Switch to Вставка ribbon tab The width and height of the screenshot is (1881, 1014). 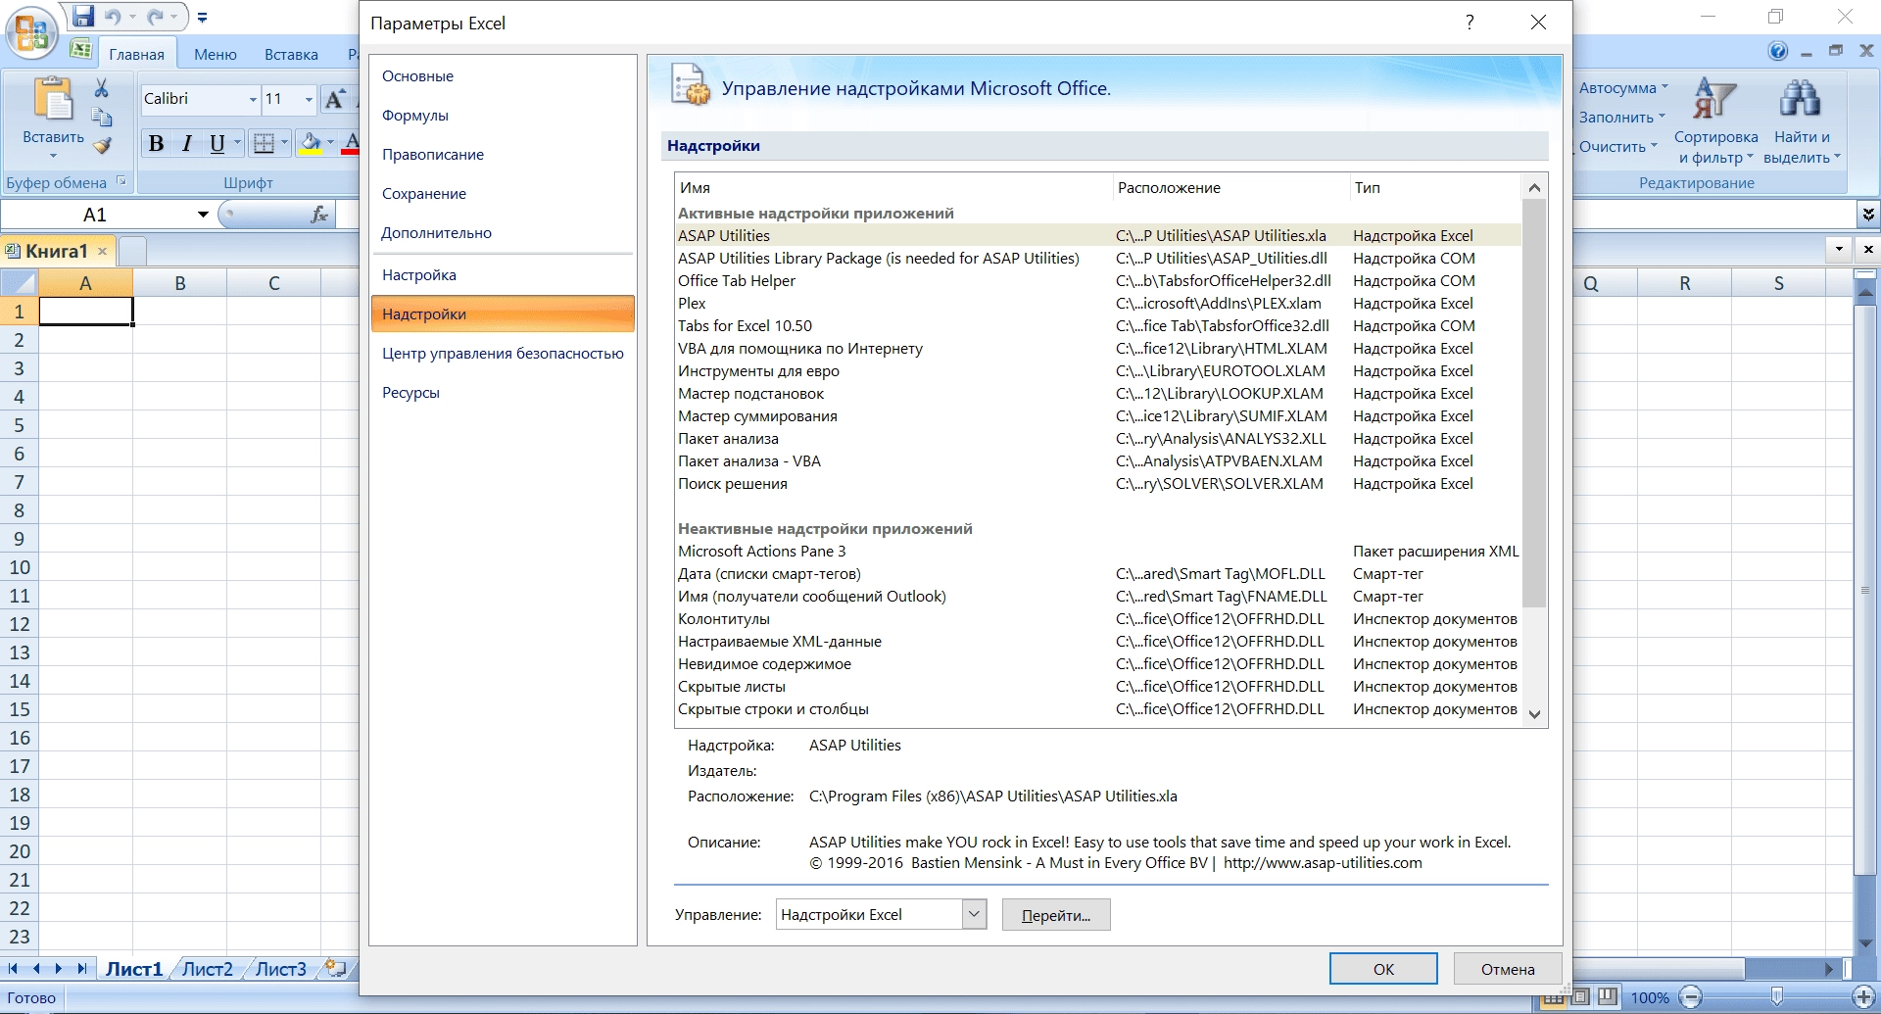[291, 54]
